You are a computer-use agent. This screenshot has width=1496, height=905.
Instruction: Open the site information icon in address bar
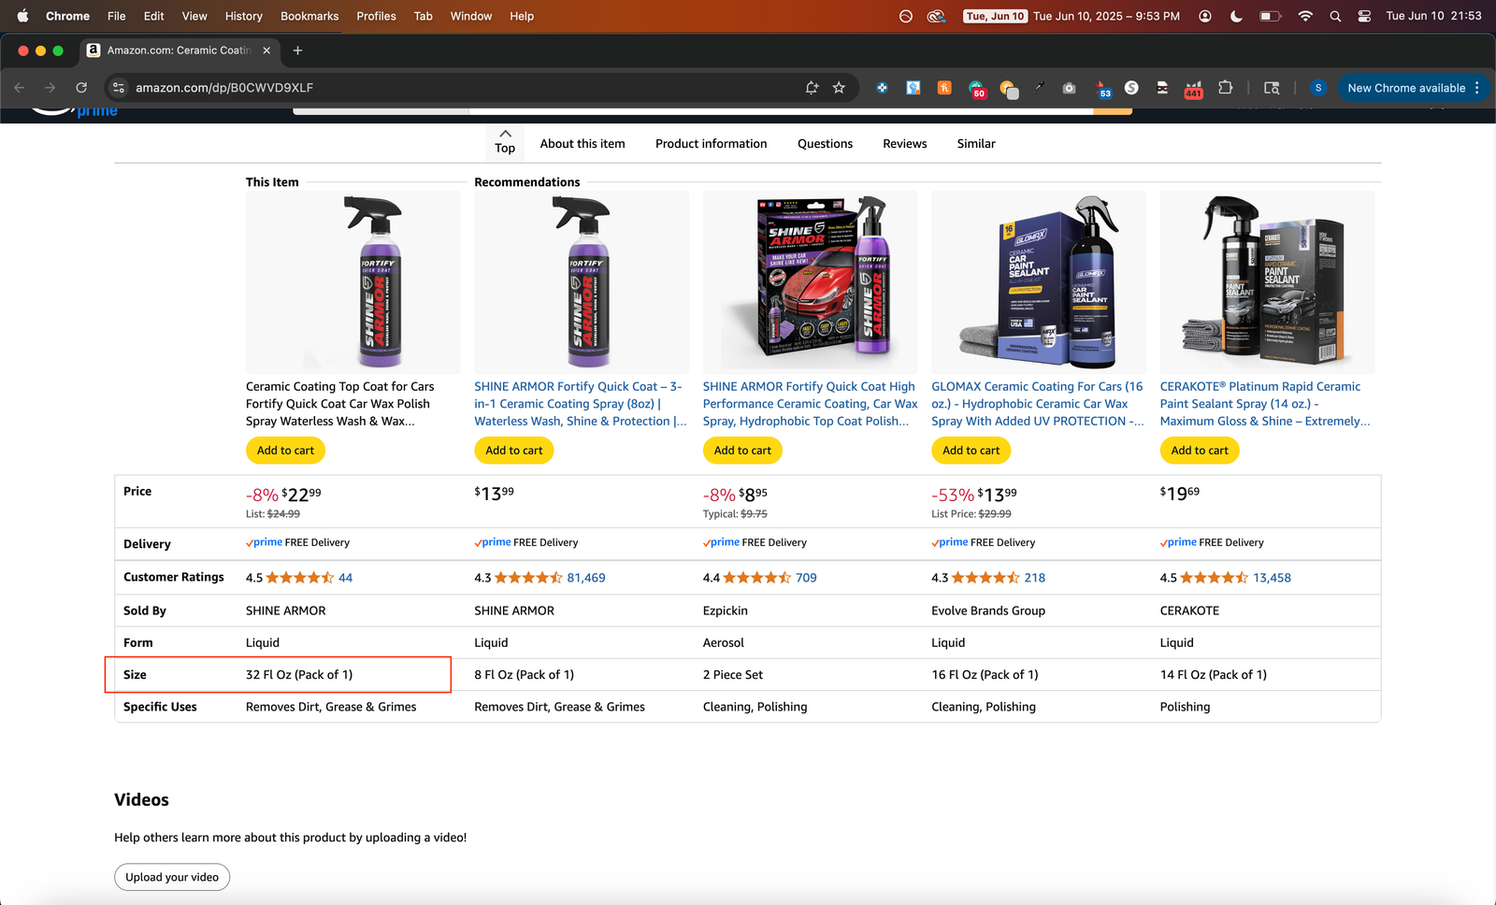point(118,88)
